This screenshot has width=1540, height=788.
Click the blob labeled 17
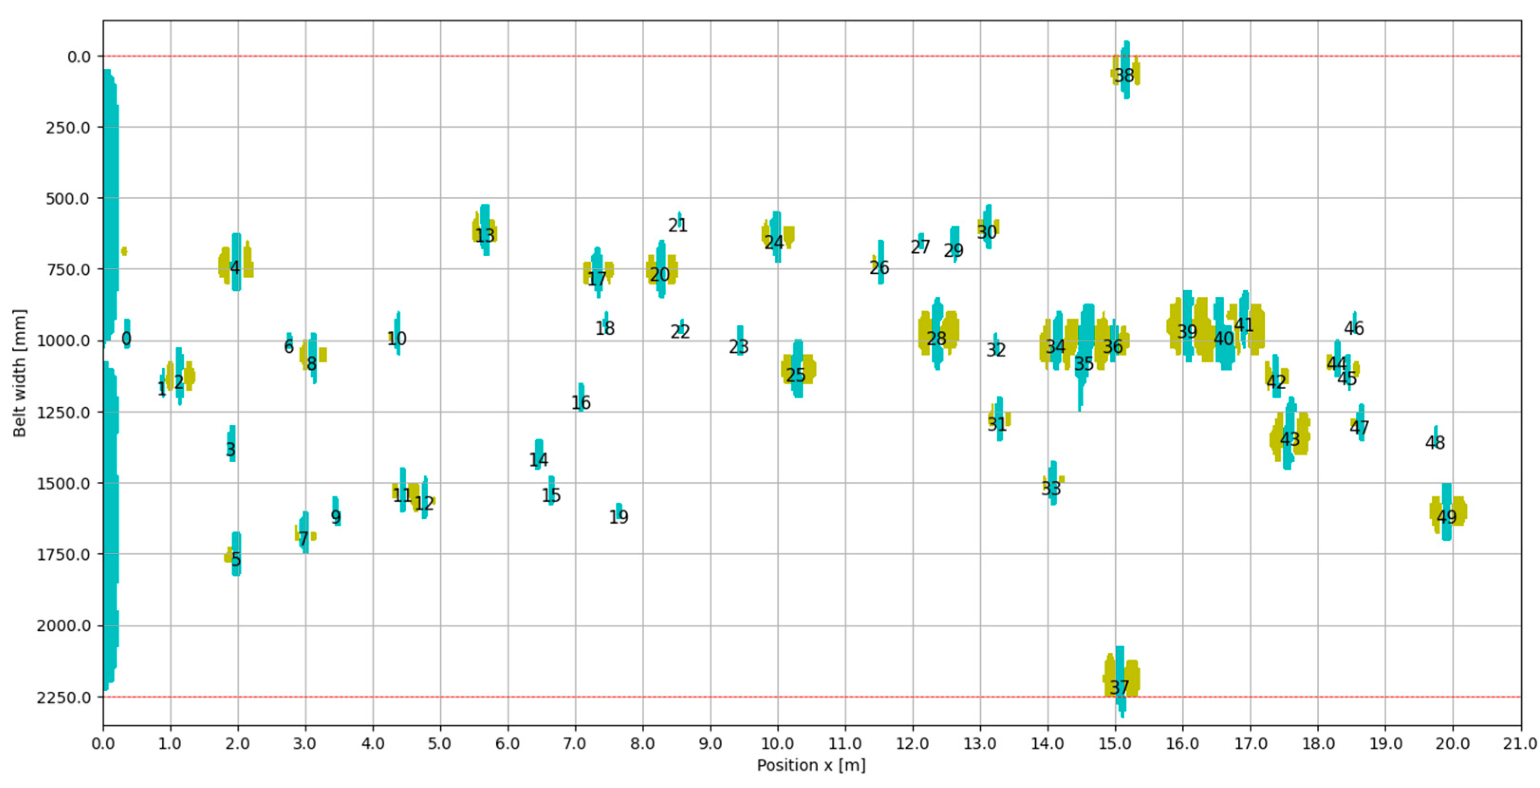[597, 272]
